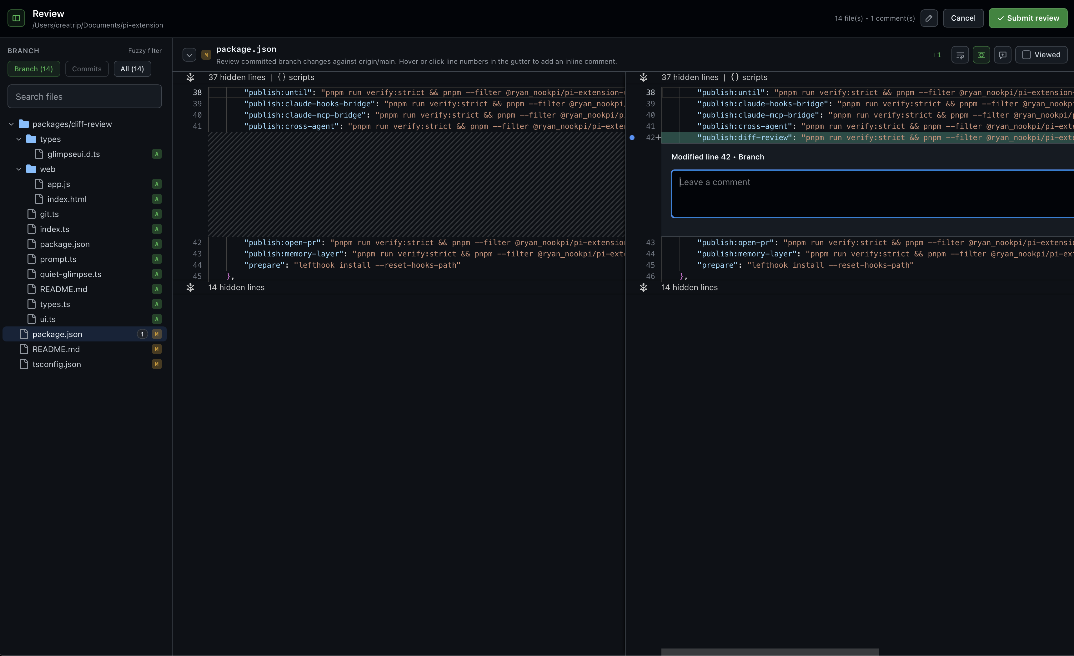Click the comment count badge on package.json
This screenshot has height=656, width=1074.
click(142, 334)
